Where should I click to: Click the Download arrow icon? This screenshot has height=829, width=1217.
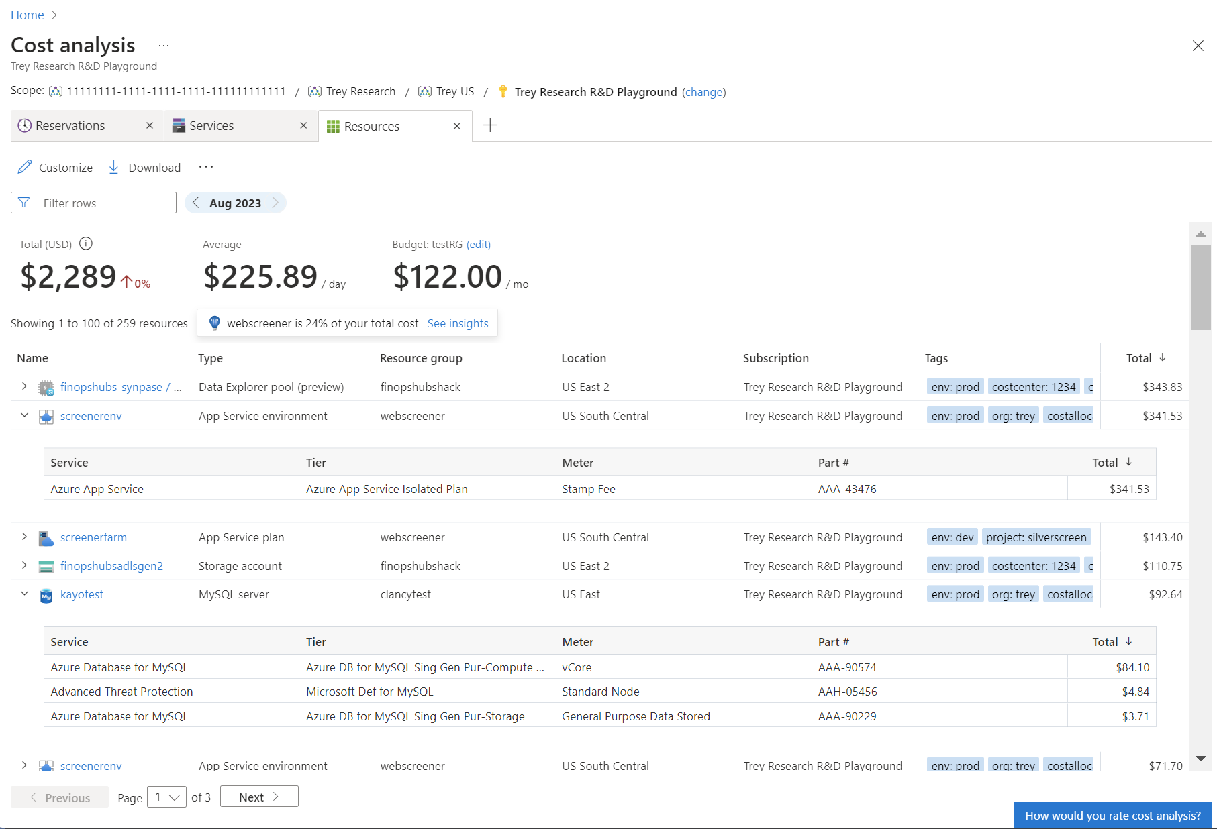pos(114,167)
